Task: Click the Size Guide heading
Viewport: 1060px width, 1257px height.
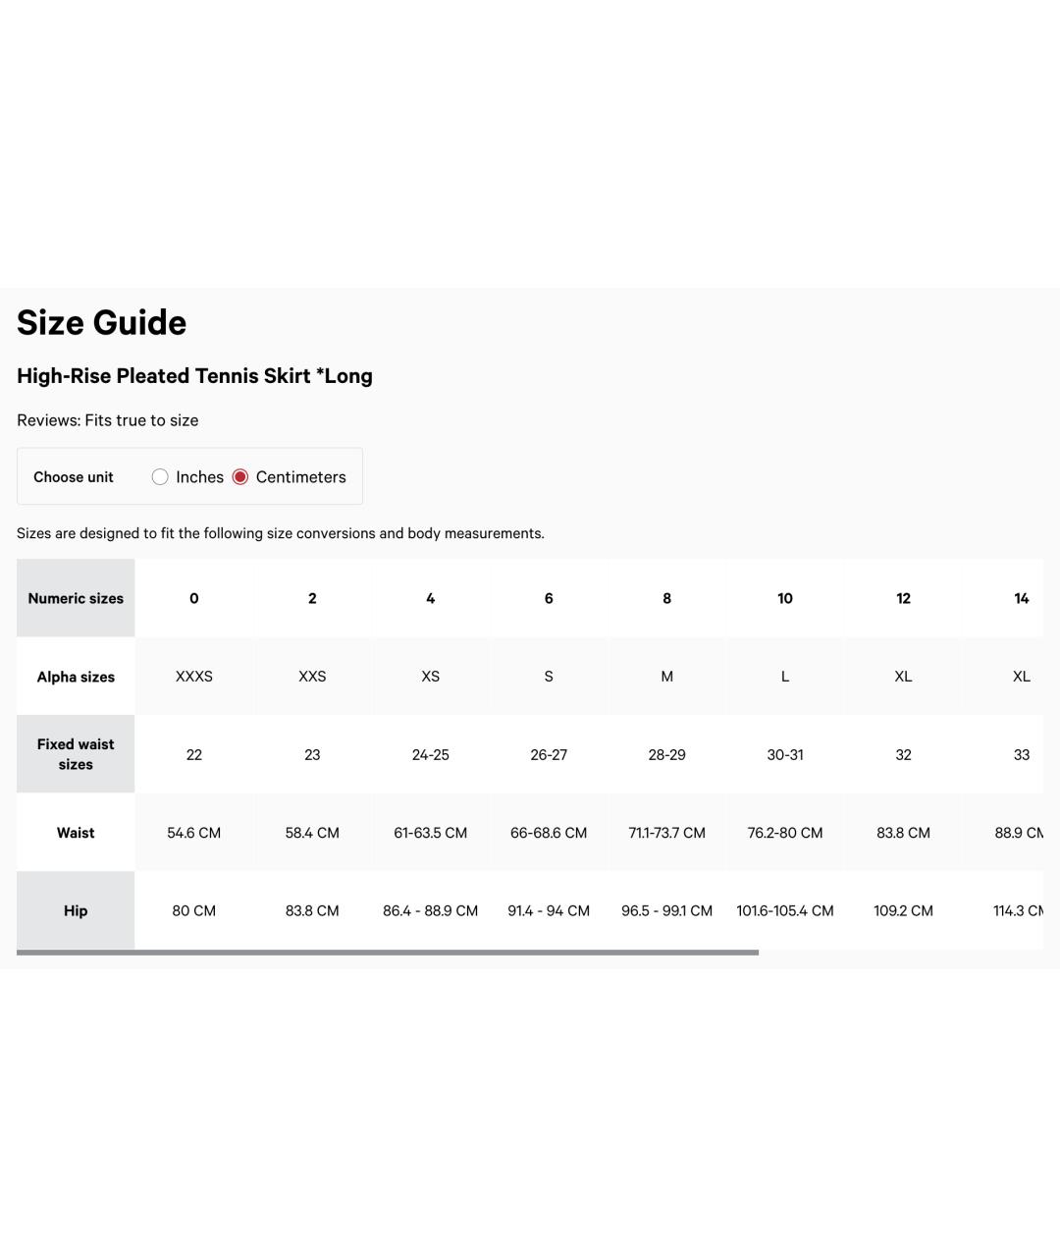Action: 102,323
